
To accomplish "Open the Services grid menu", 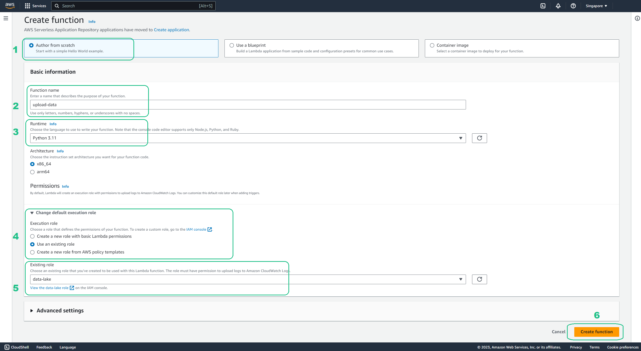I will point(27,6).
